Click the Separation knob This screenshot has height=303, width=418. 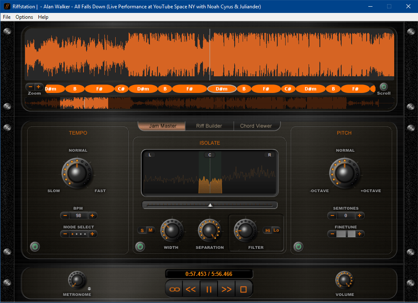click(209, 230)
